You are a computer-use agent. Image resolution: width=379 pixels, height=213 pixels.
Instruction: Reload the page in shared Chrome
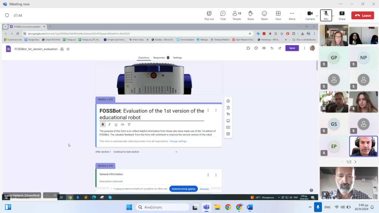click(17, 34)
